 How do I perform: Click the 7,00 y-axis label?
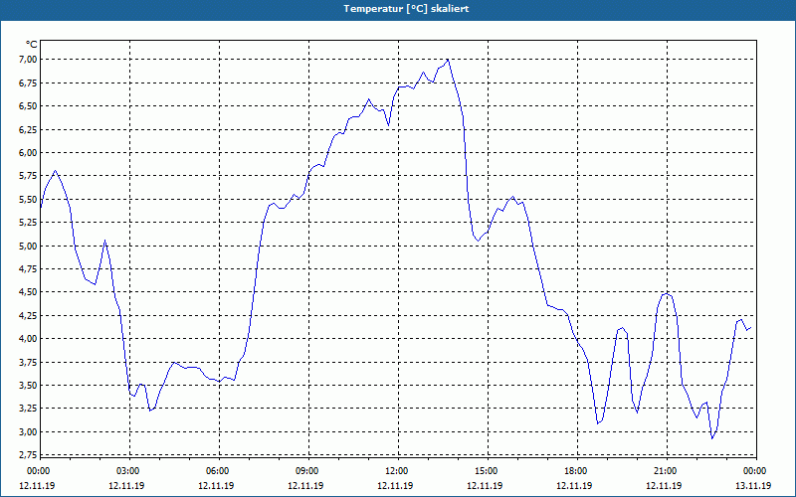tap(29, 60)
